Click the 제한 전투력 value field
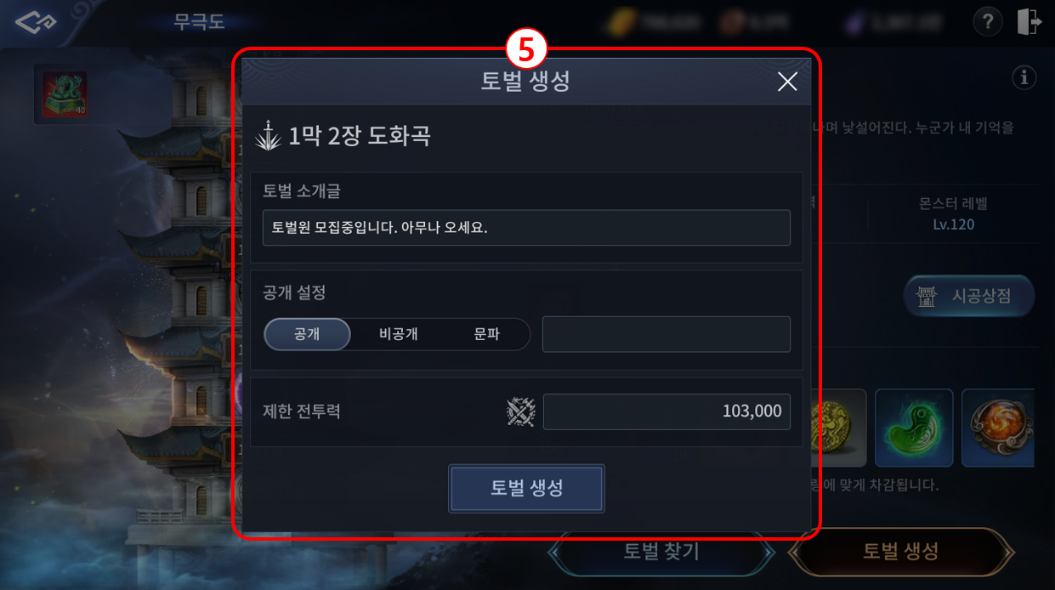 (666, 411)
